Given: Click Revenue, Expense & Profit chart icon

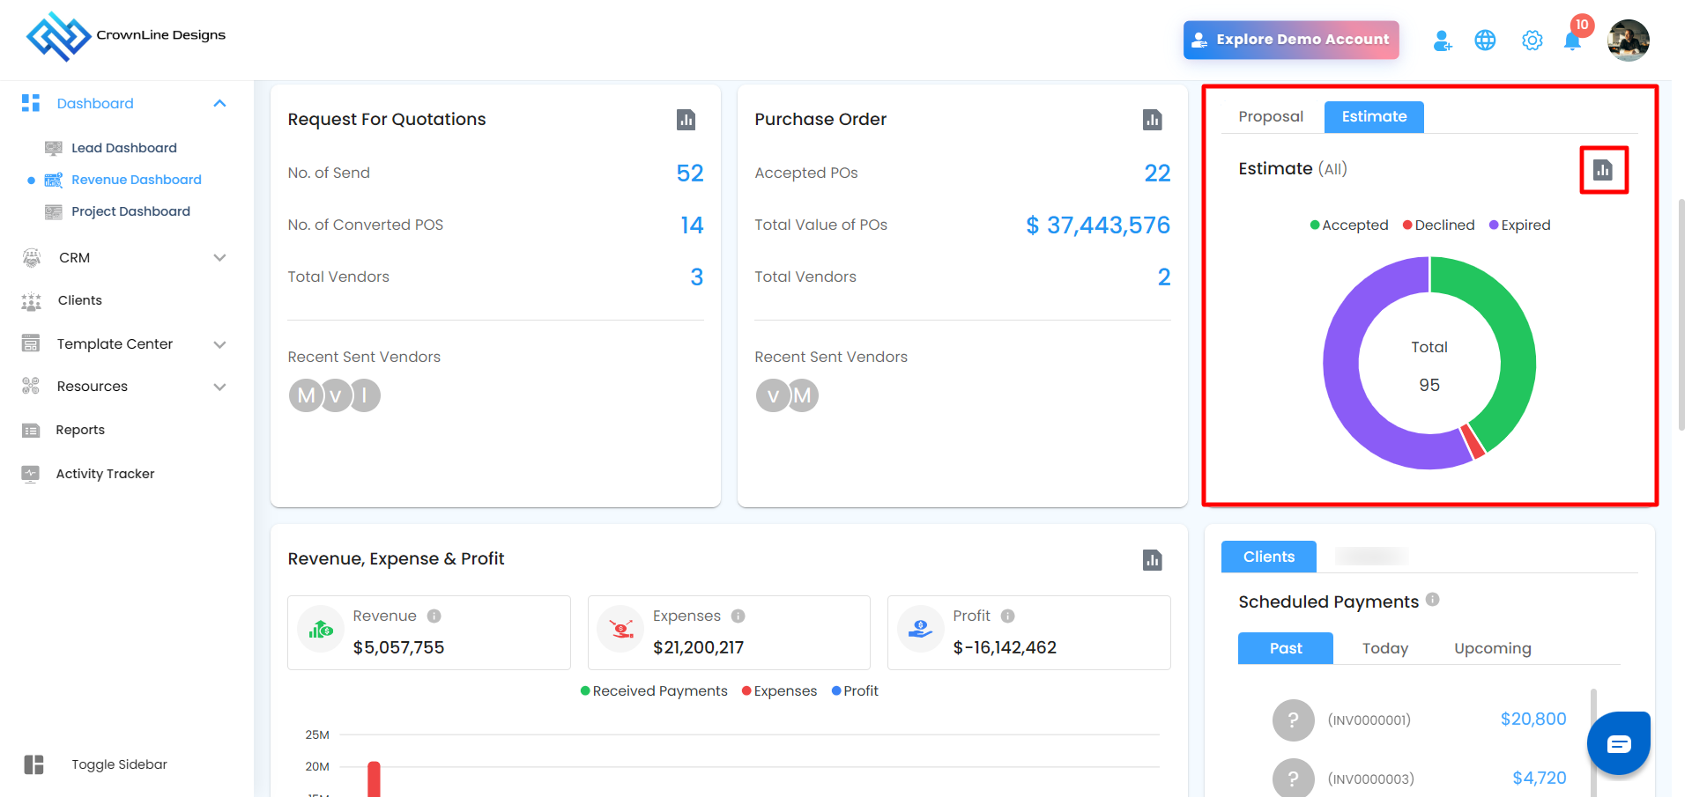Looking at the screenshot, I should tap(1152, 560).
